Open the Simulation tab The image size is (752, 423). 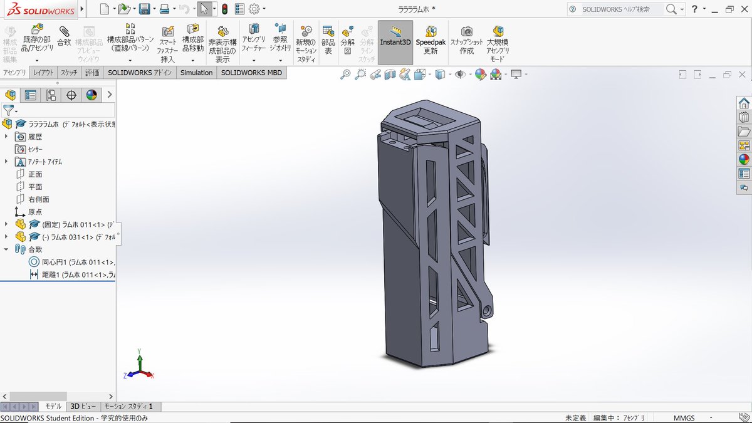197,73
